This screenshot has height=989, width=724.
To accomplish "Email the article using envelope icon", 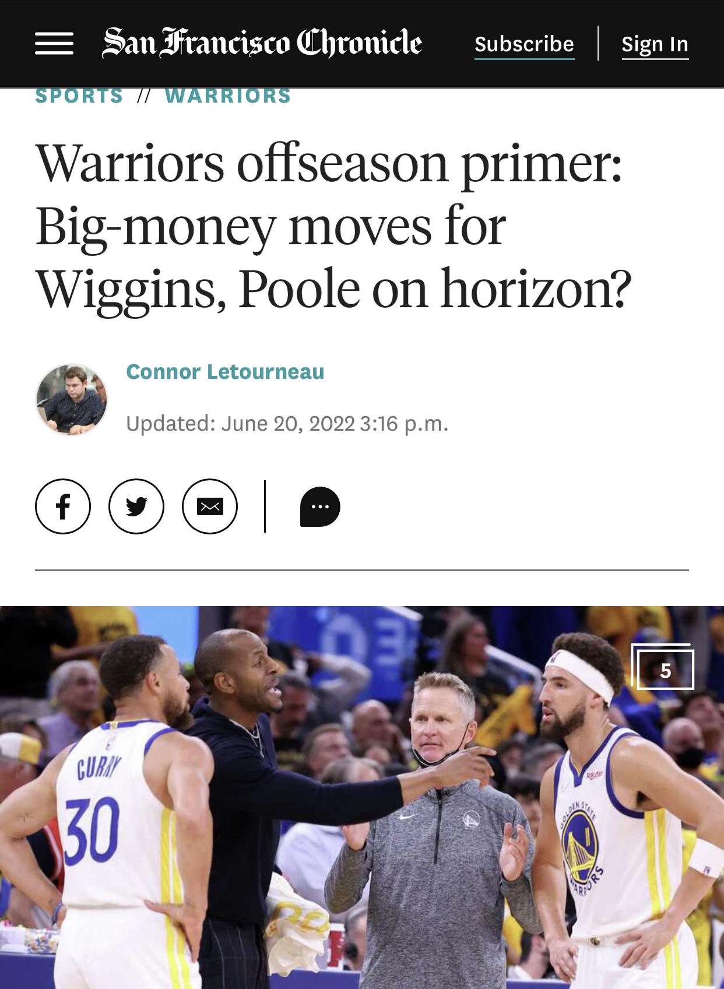I will coord(210,506).
